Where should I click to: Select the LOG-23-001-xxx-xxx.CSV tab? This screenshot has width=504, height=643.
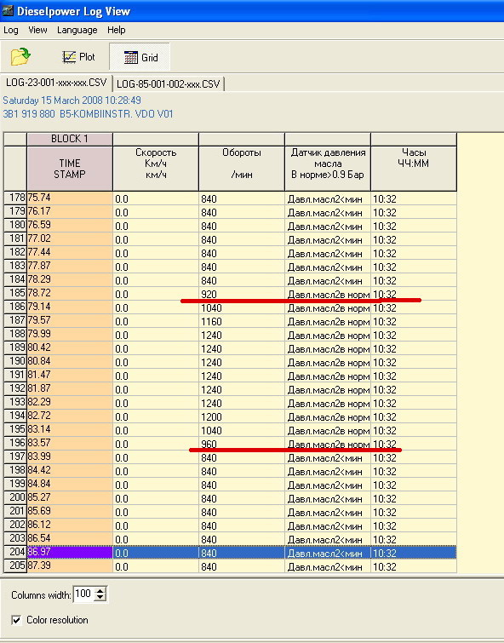click(56, 83)
